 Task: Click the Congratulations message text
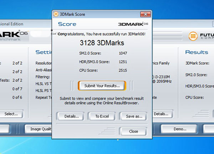click(x=101, y=34)
